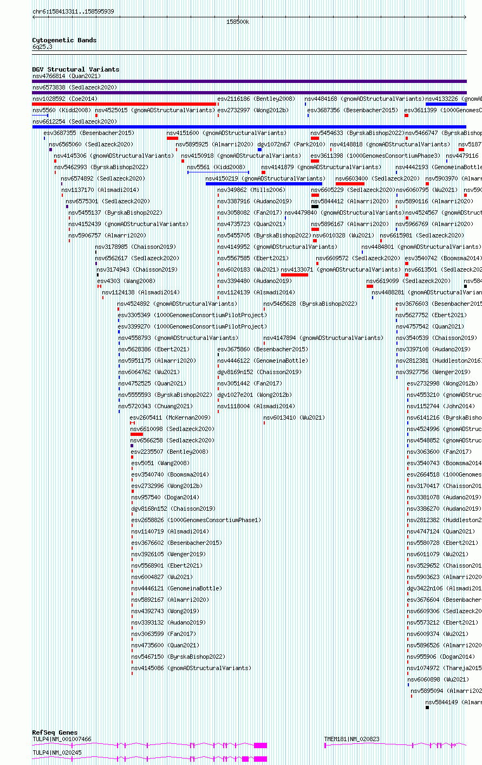
Task: Click nsv5465628 (ByrskaBishop2022) label
Action: click(x=310, y=304)
